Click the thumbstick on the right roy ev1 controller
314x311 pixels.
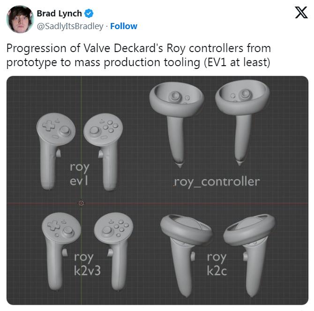pyautogui.click(x=95, y=131)
